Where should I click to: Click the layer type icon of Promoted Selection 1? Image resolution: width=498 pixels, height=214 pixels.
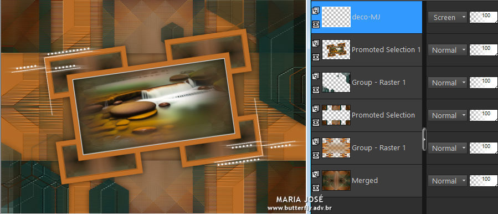315,44
